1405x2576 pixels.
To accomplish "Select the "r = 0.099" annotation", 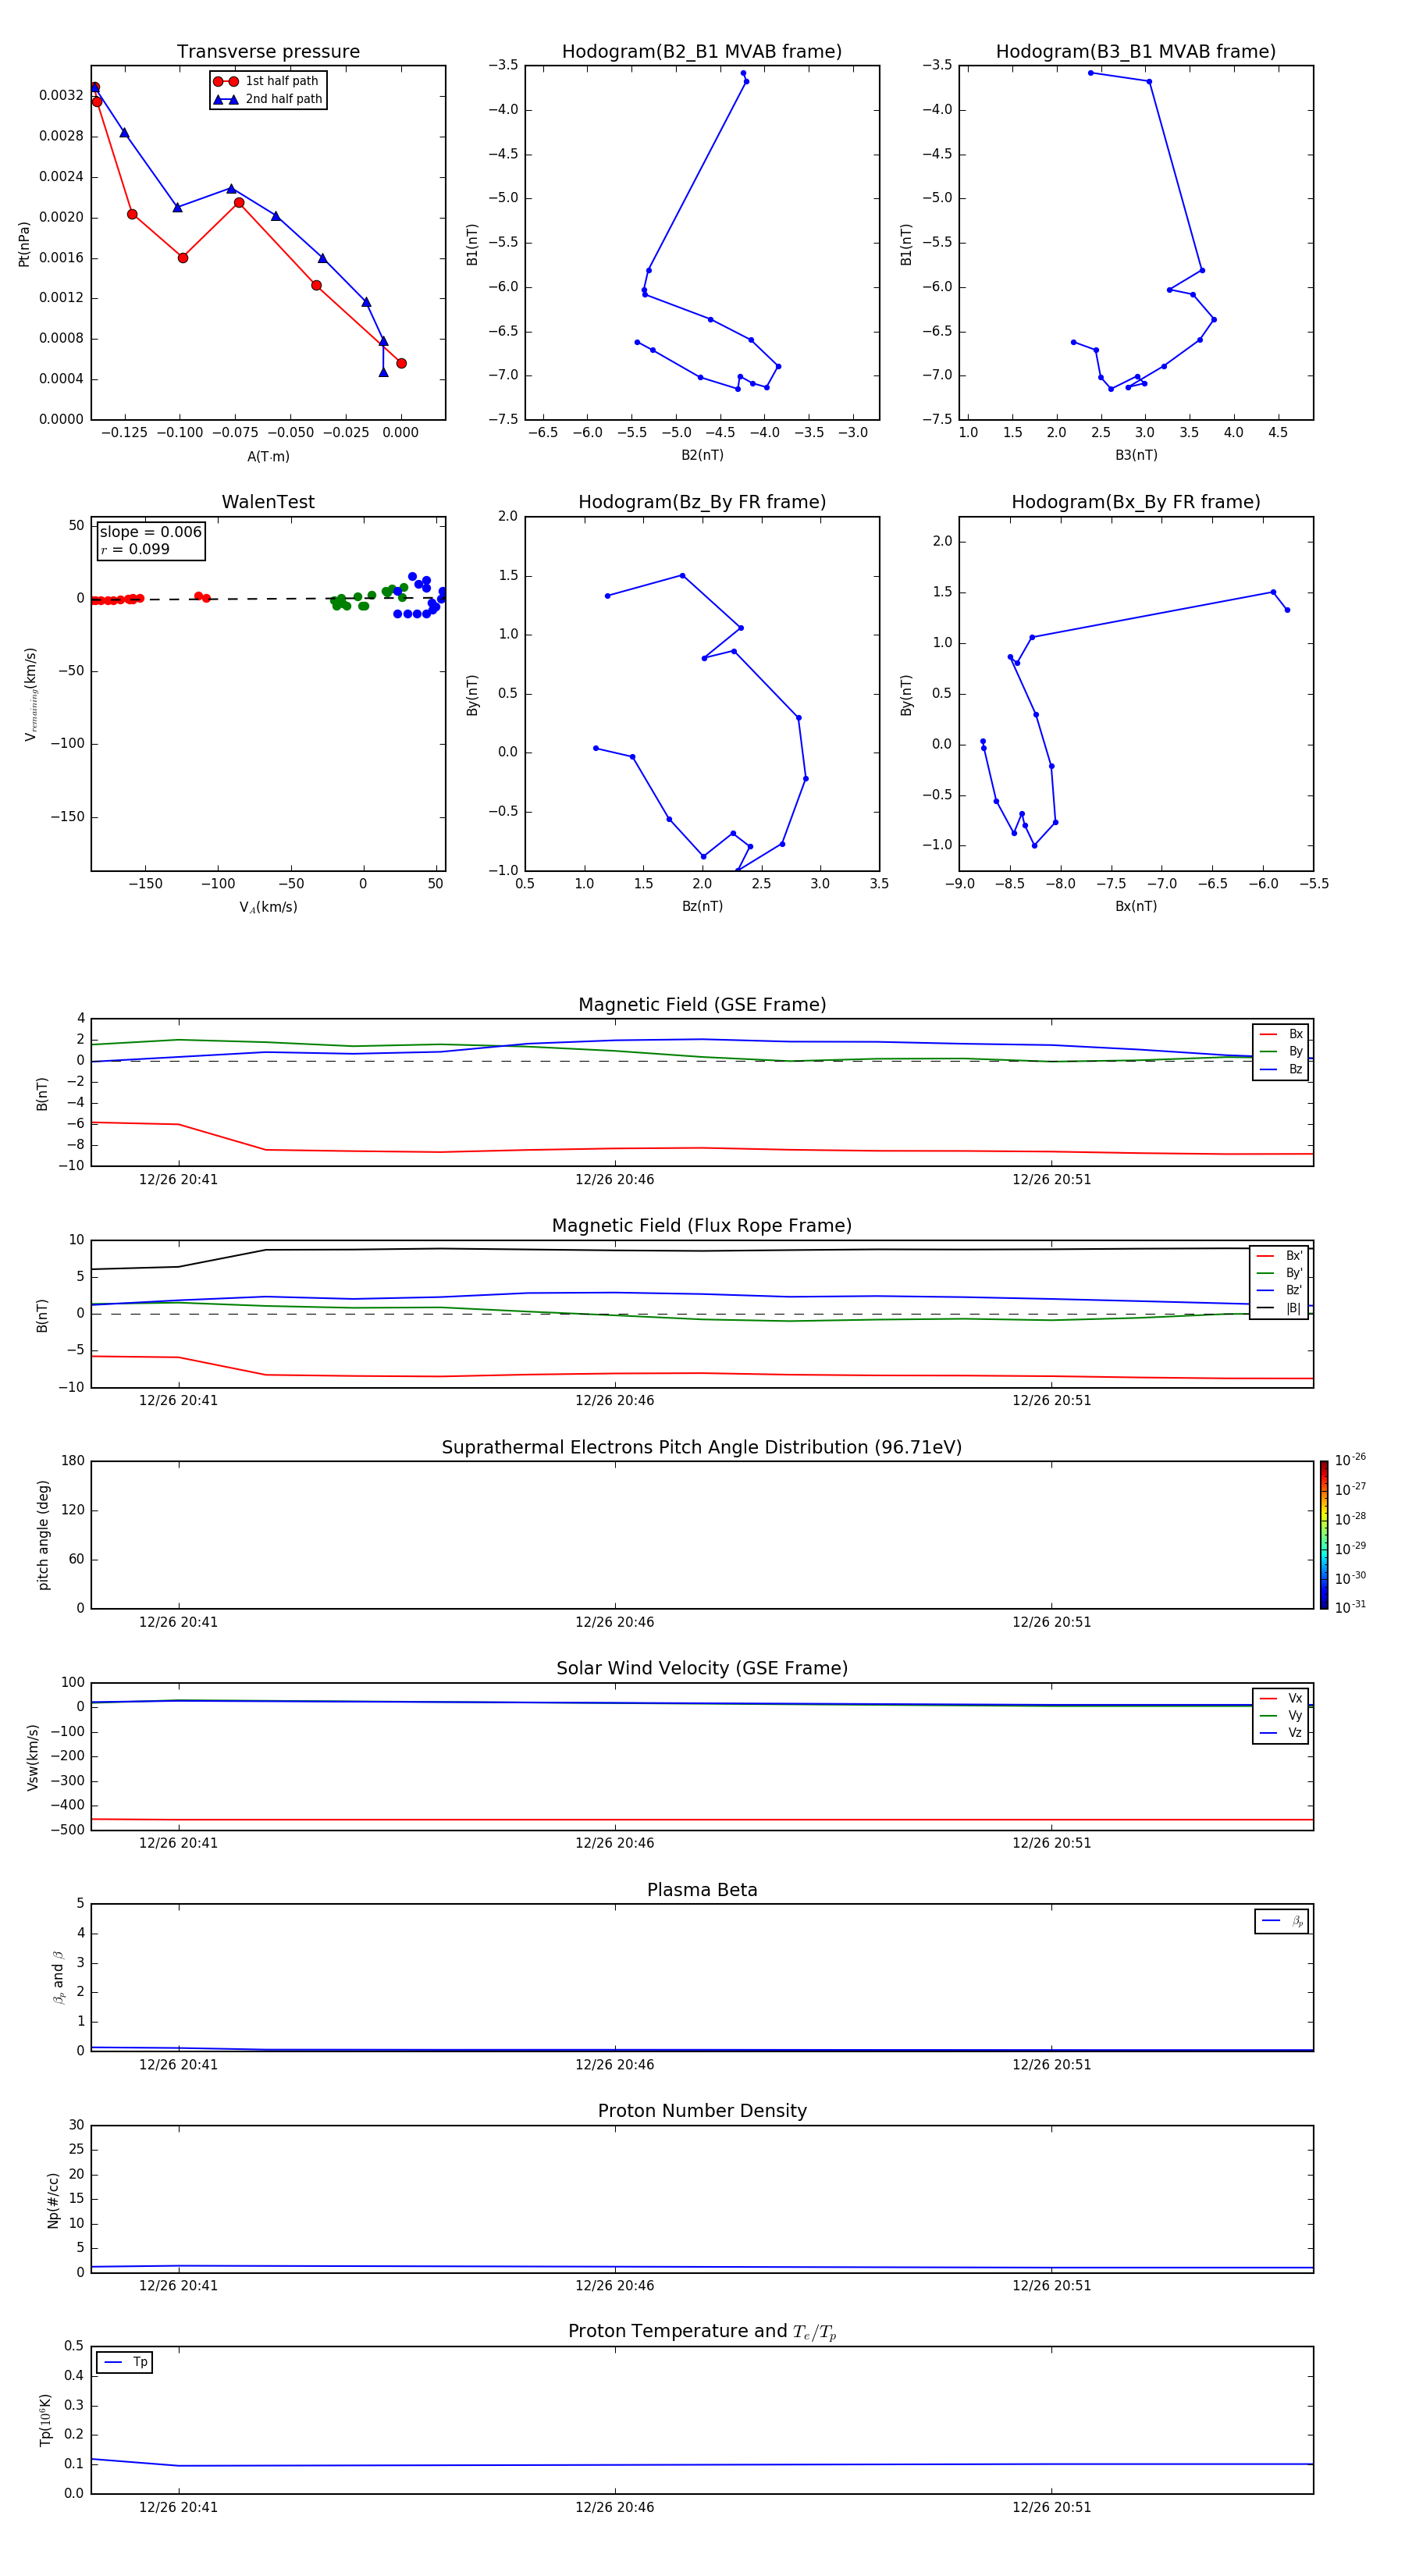I will point(135,549).
